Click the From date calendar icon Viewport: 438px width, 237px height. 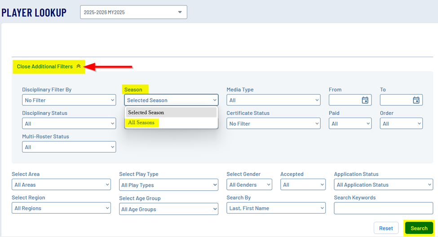tap(365, 100)
